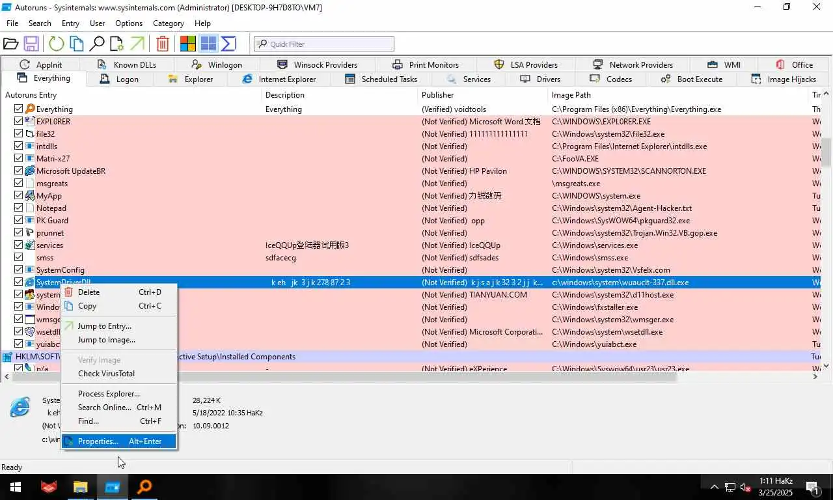Choose Check VirusTotal in context menu

tap(118, 374)
